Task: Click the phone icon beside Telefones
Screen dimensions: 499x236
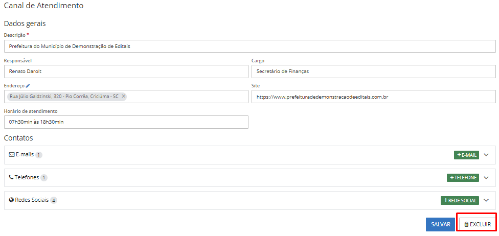Action: coord(11,177)
